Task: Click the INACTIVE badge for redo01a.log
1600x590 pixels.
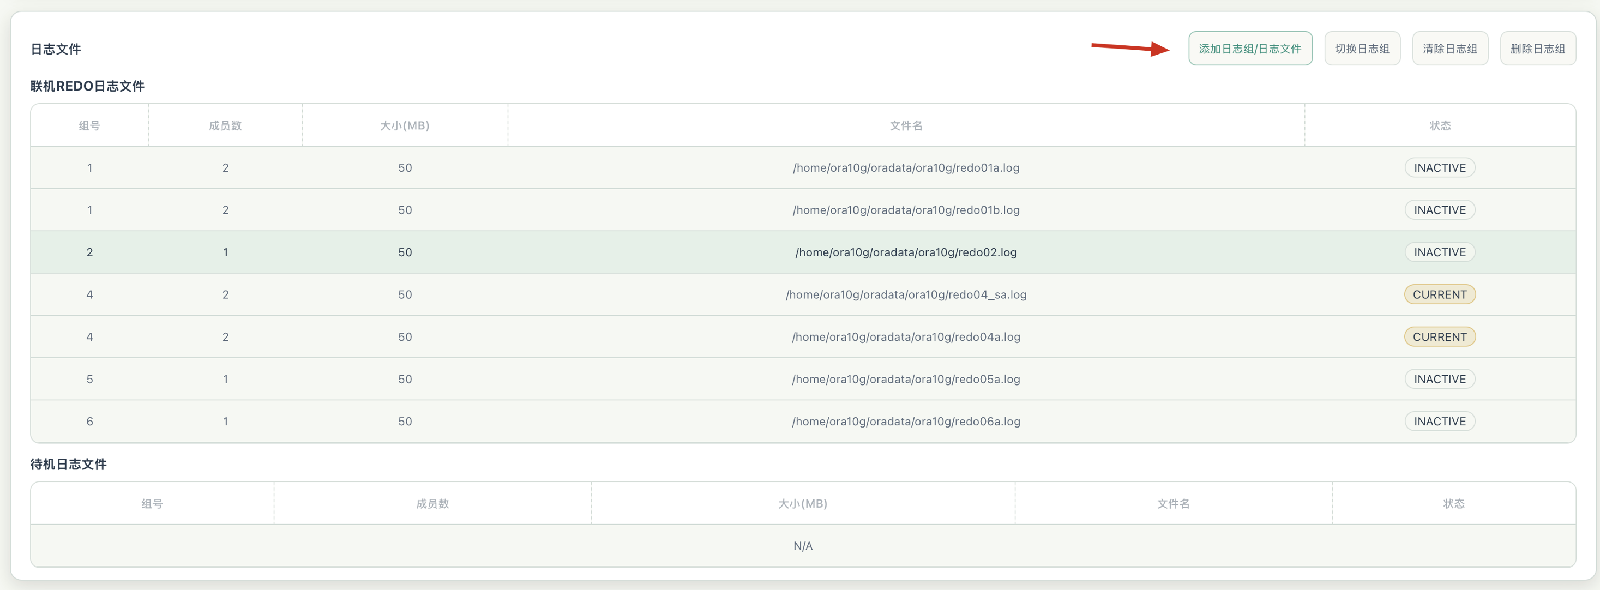Action: [1439, 168]
